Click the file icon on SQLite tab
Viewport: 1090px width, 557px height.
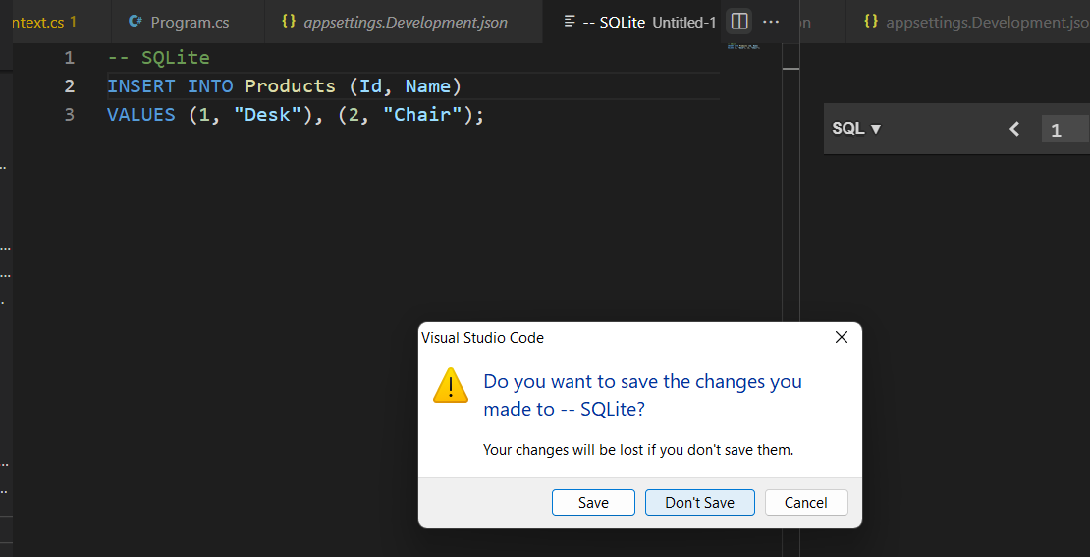point(570,22)
